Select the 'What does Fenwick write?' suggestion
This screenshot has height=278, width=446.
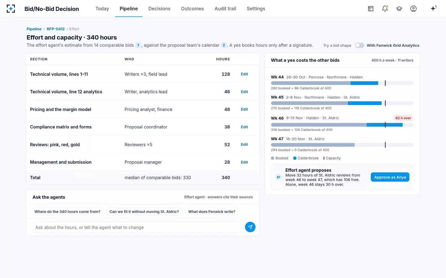click(212, 212)
